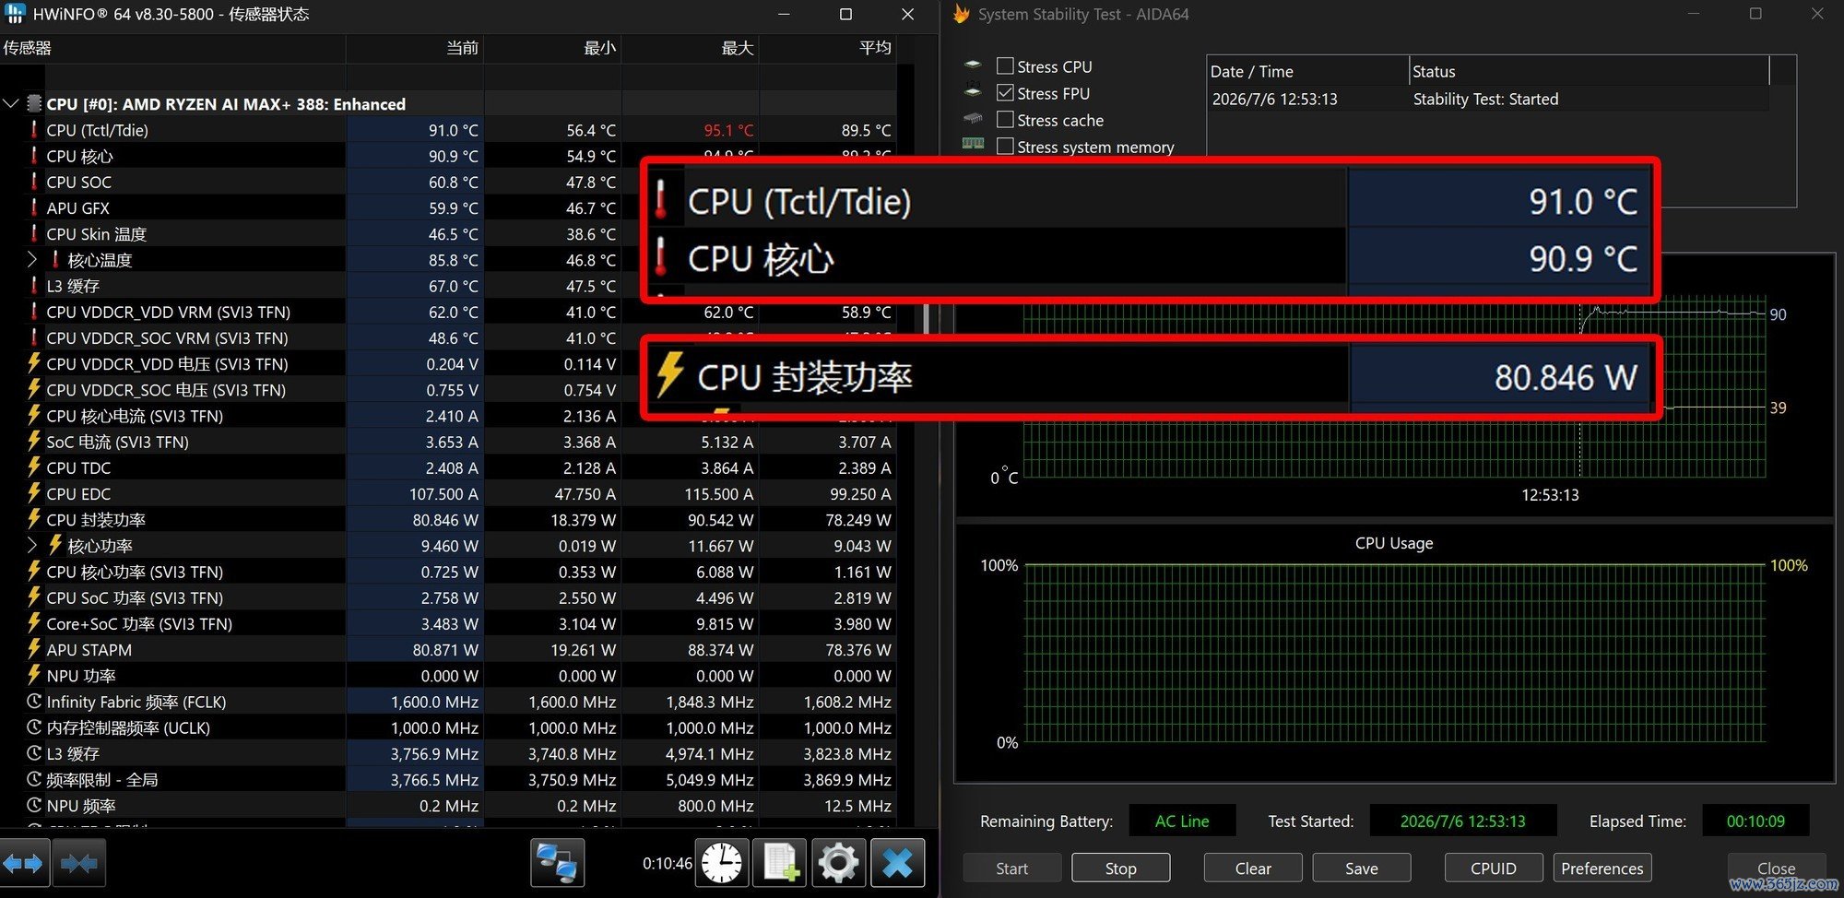Click clock icon beside NPU 频率

tap(34, 805)
